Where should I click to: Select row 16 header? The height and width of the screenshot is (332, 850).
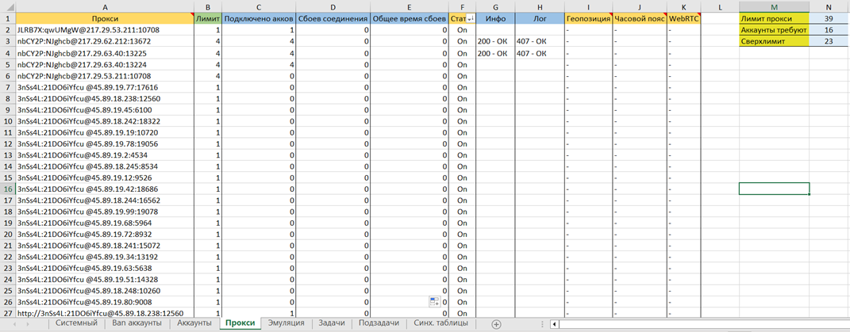pyautogui.click(x=7, y=189)
